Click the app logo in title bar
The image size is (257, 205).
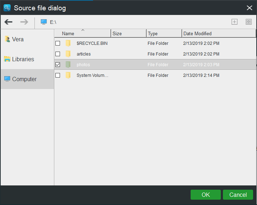(7, 8)
